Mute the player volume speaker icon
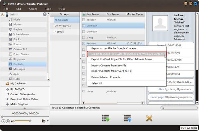Image resolution: width=199 pixels, height=131 pixels. [12, 121]
